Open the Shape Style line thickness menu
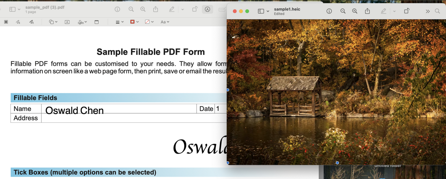Viewport: 446px width, 179px height. tap(119, 22)
